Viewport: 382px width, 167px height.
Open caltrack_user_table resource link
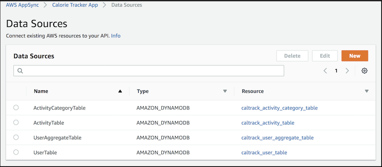(264, 153)
